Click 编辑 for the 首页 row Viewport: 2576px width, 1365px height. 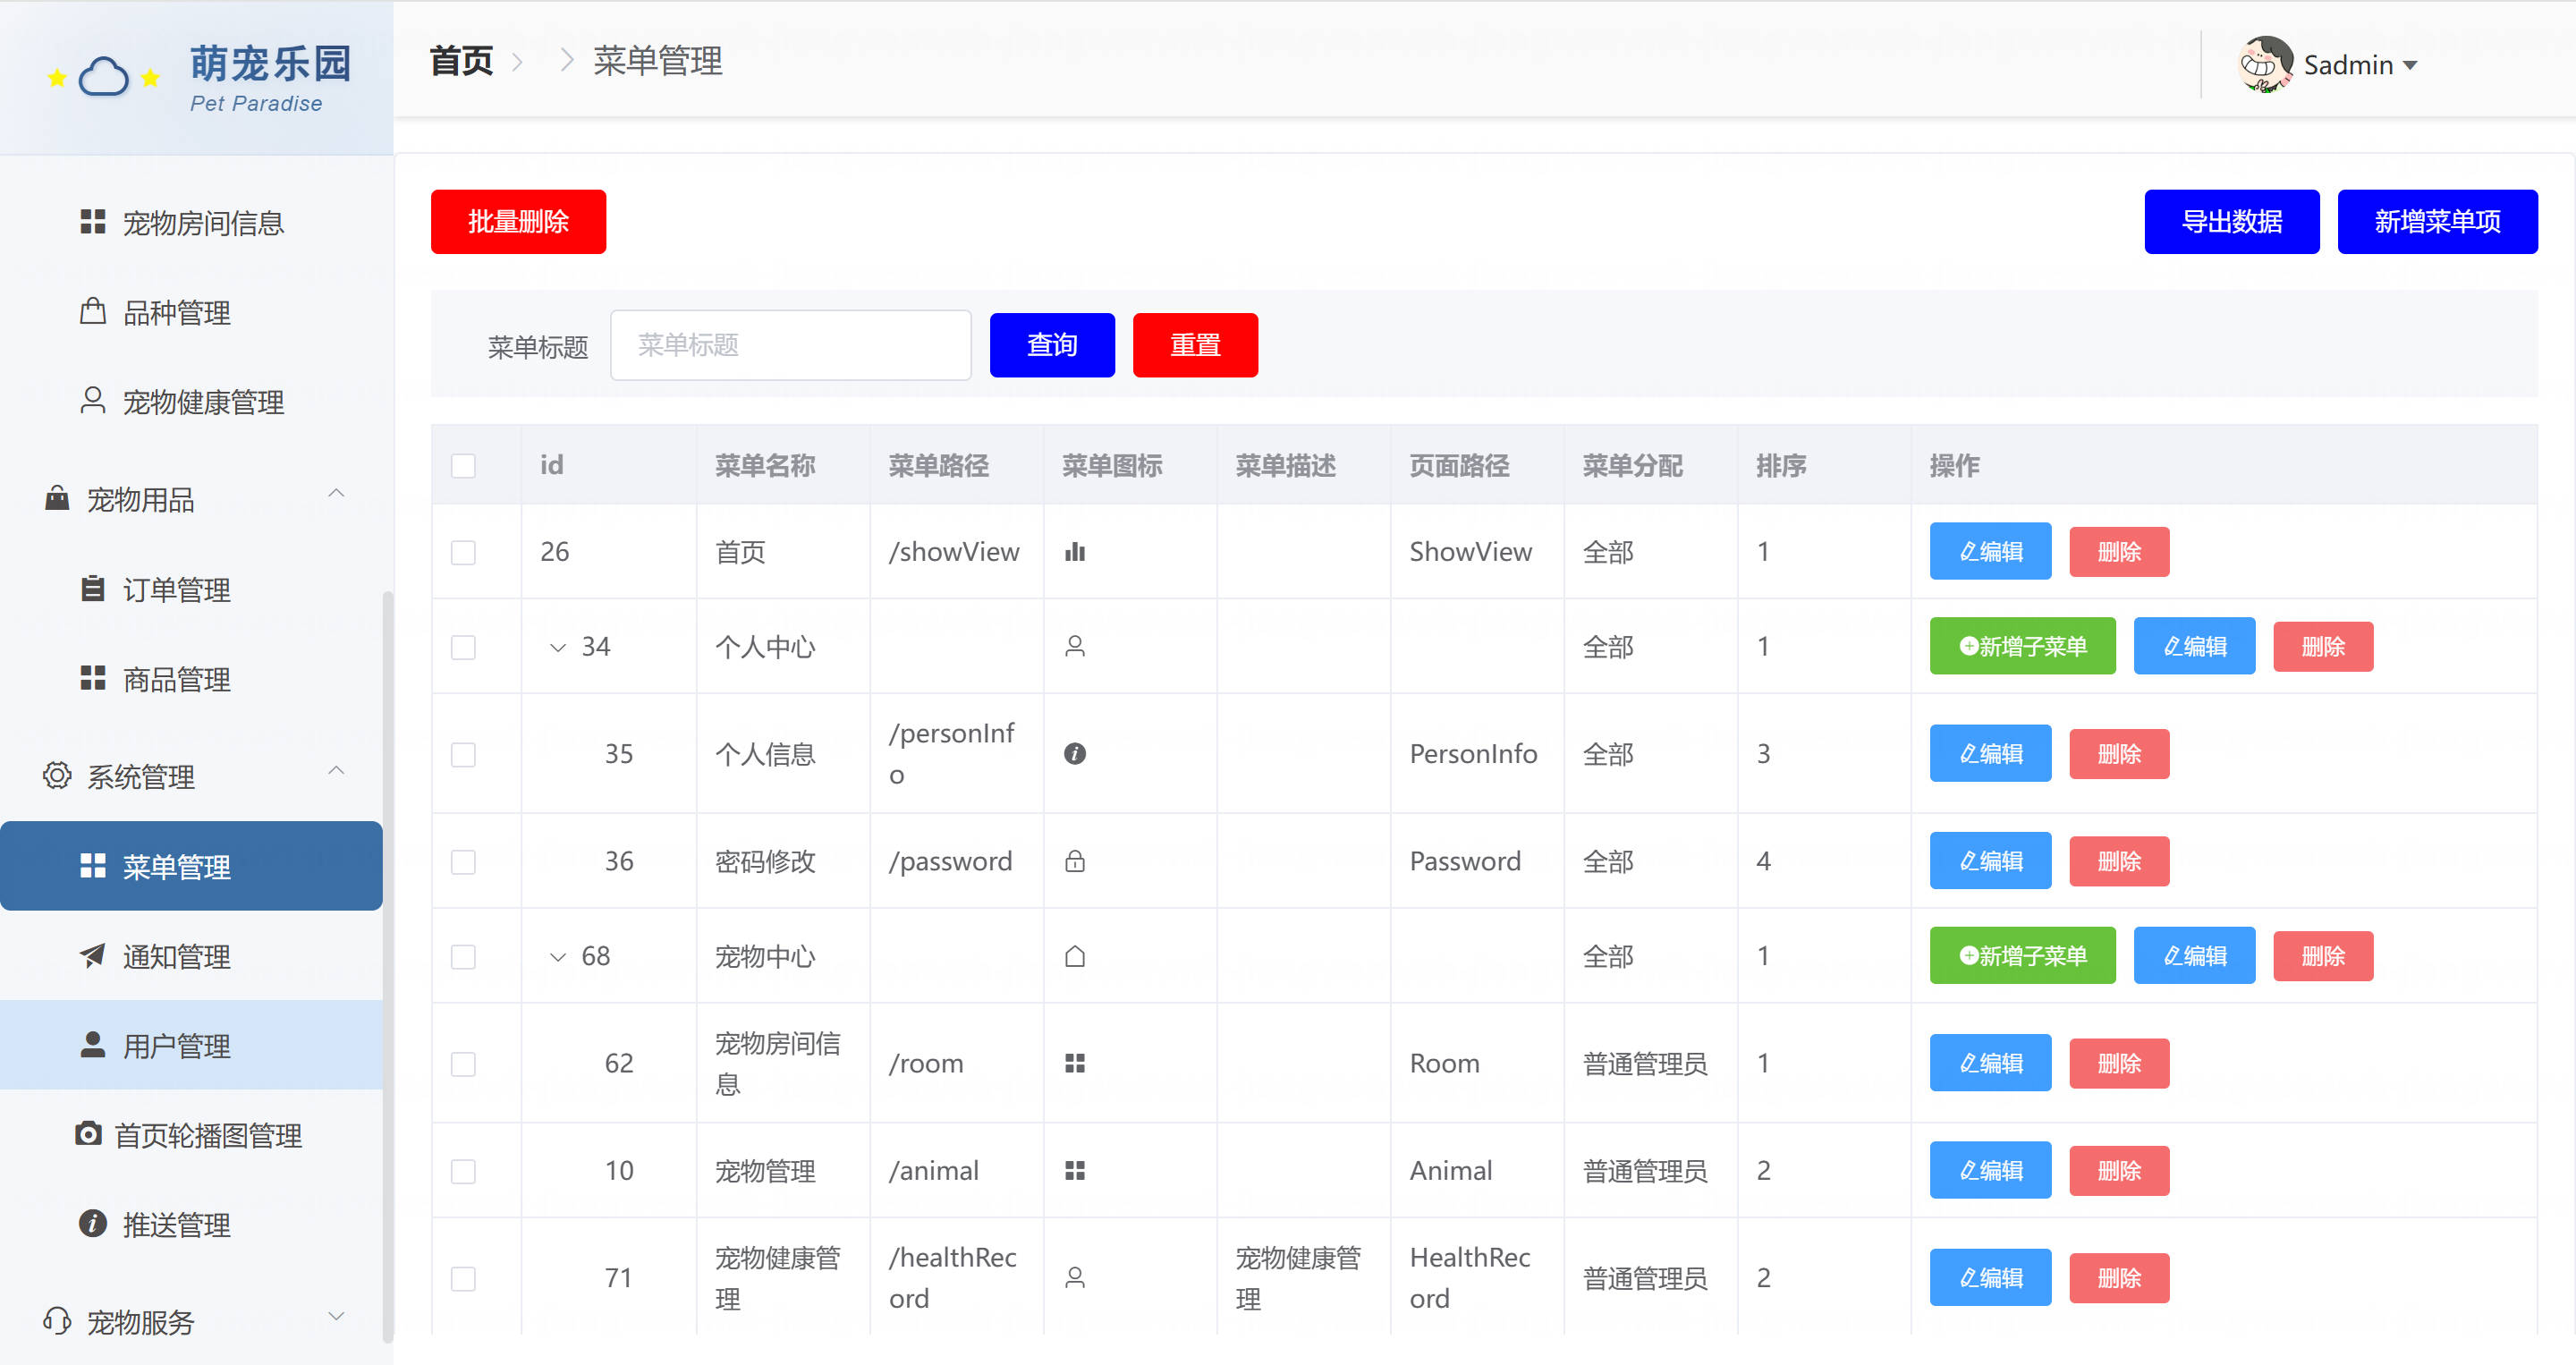coord(1990,551)
